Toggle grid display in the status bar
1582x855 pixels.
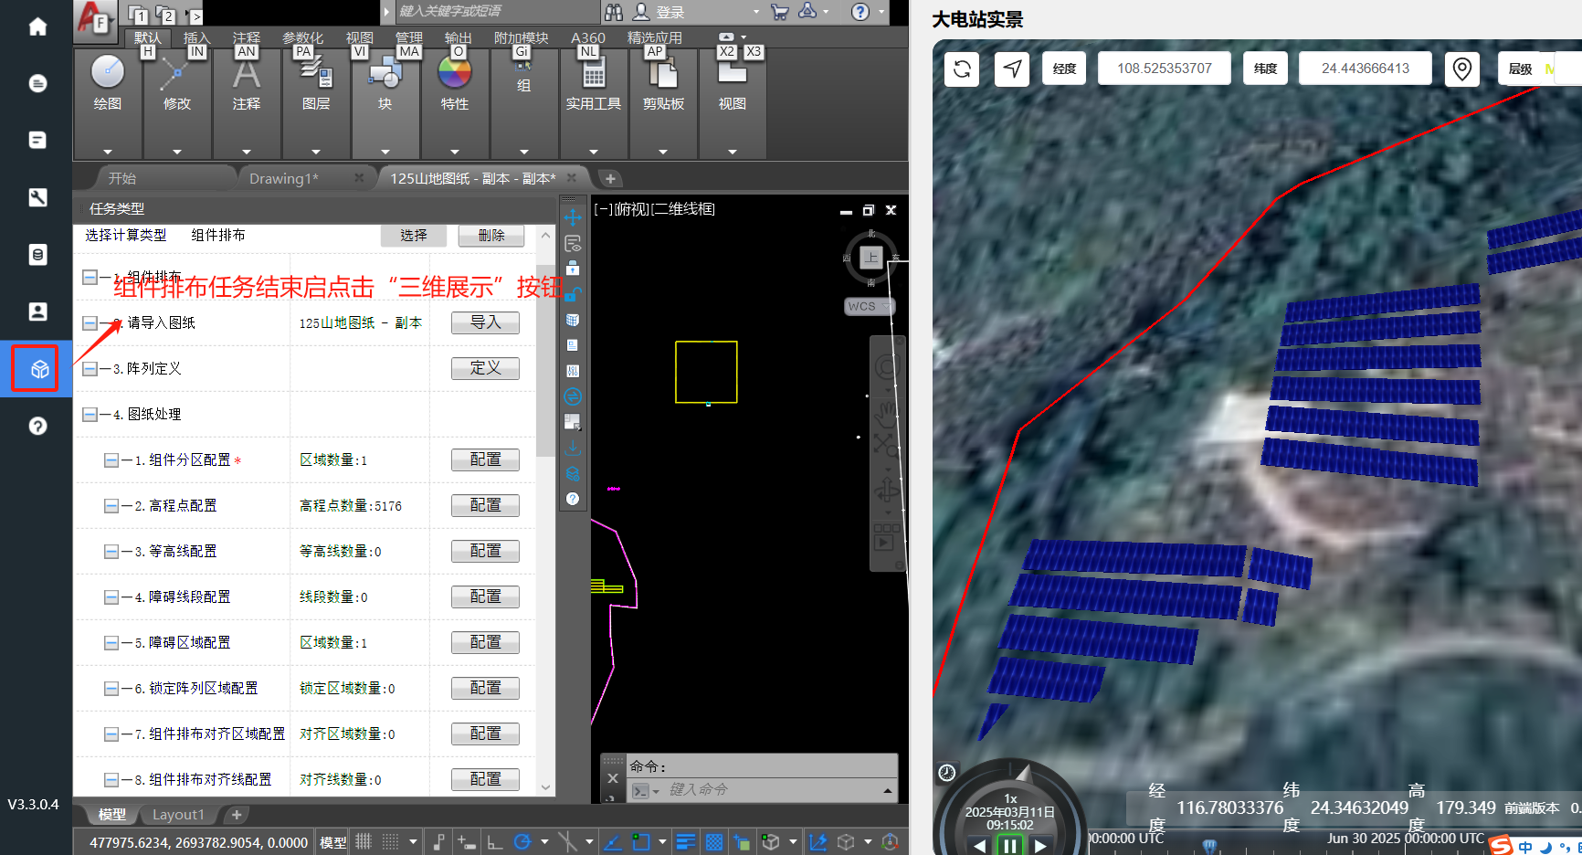(x=364, y=842)
